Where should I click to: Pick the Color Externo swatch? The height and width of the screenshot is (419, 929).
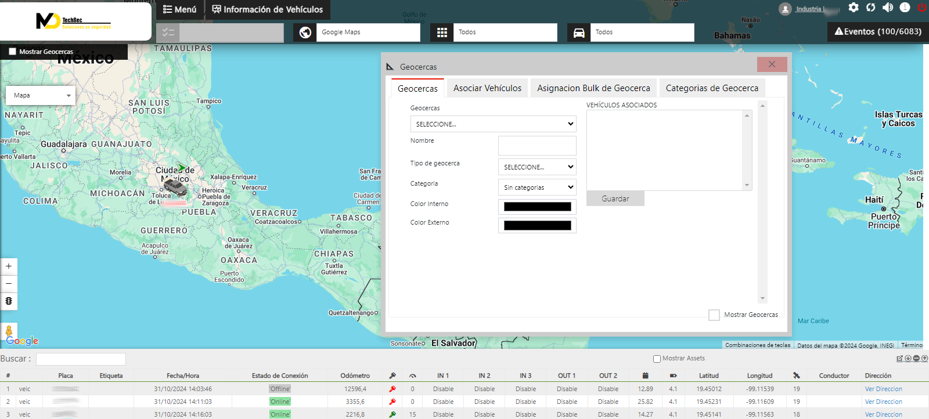click(537, 225)
